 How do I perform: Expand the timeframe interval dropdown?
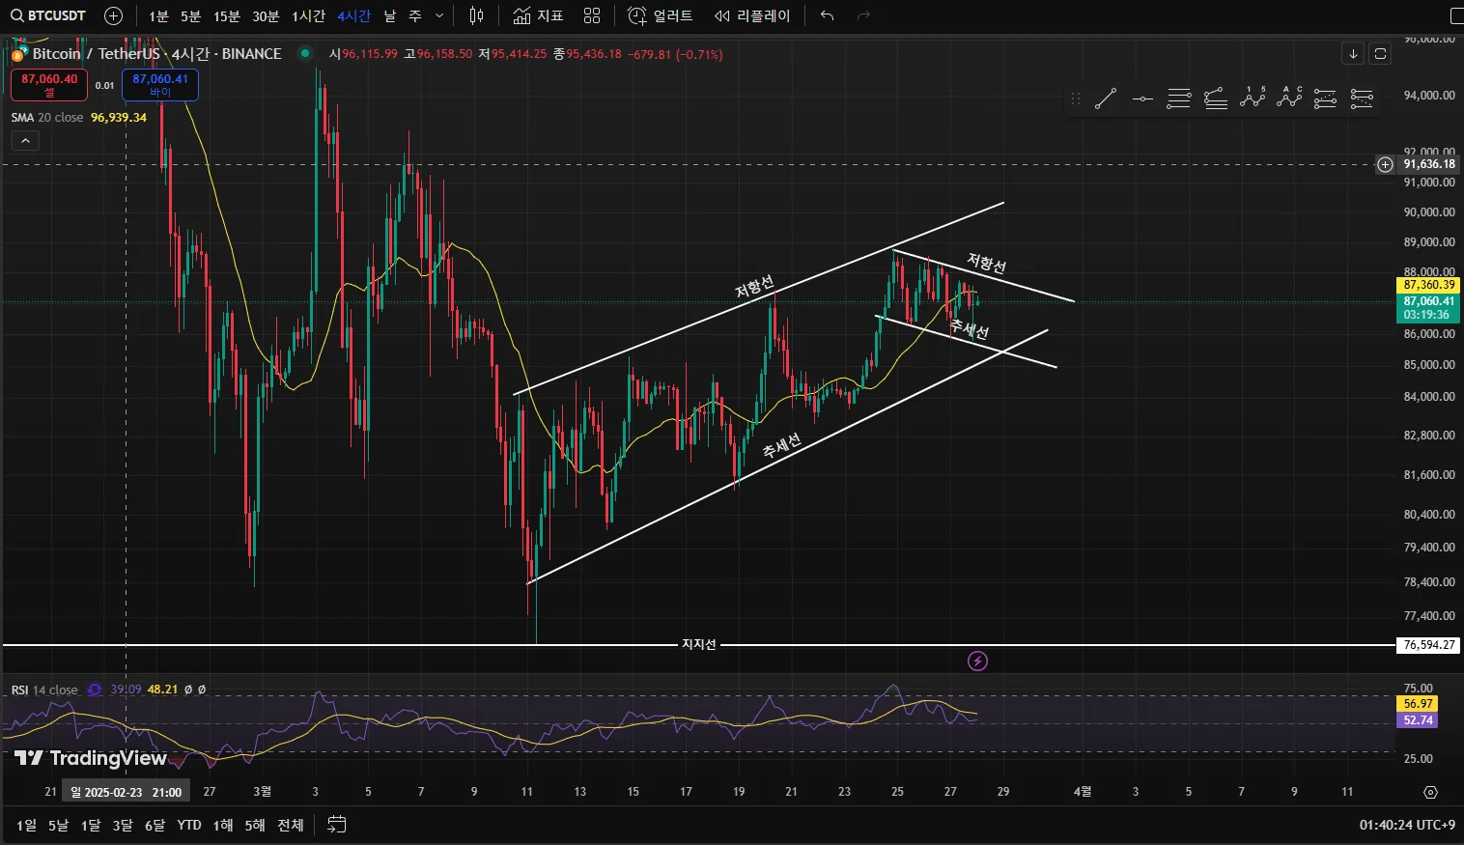point(440,15)
